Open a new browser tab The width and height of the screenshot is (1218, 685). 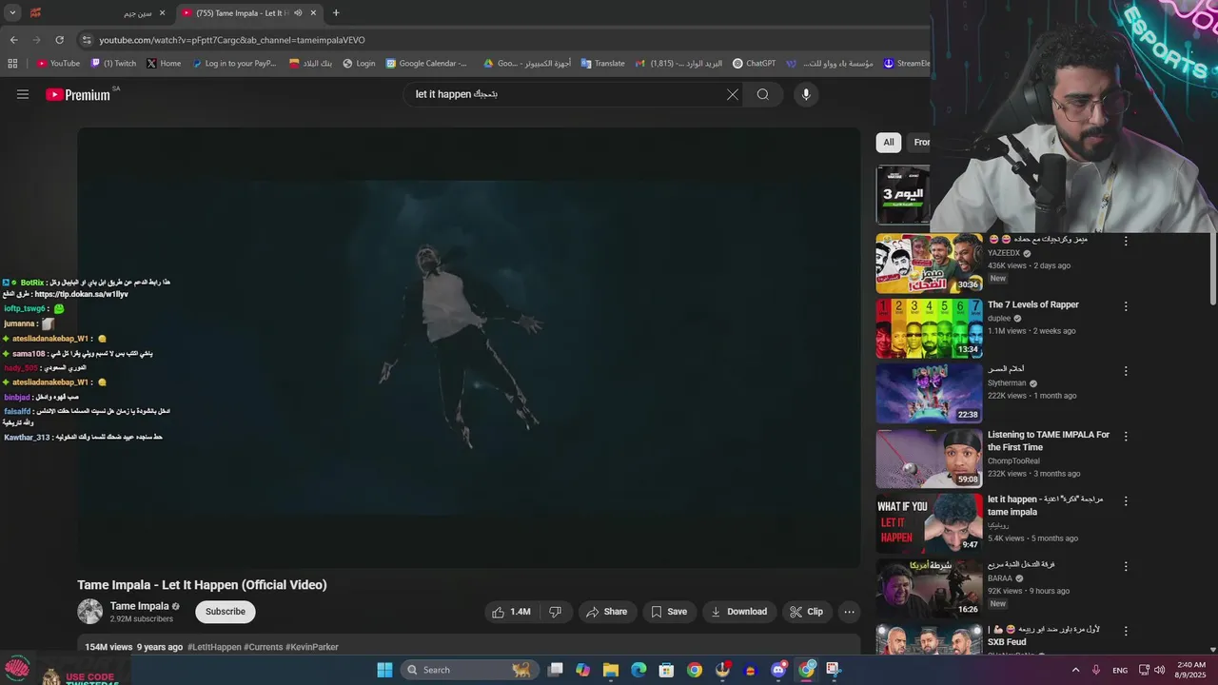click(x=336, y=13)
